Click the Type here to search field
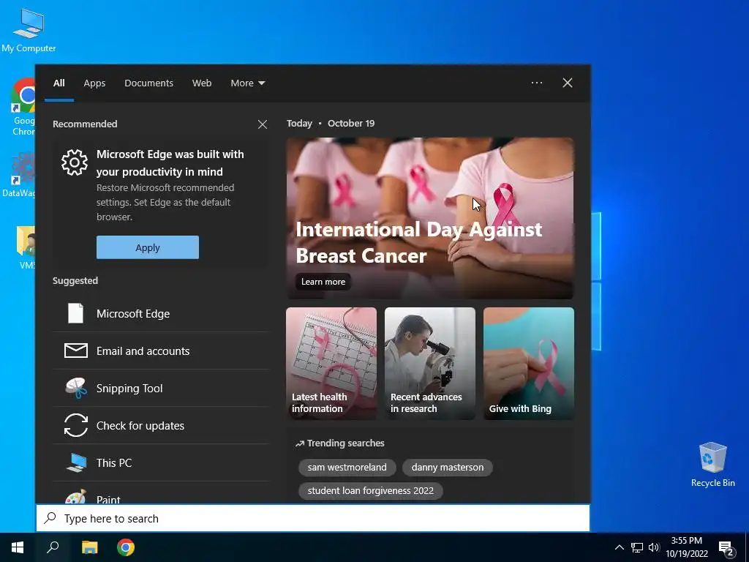This screenshot has height=562, width=749. (x=313, y=518)
